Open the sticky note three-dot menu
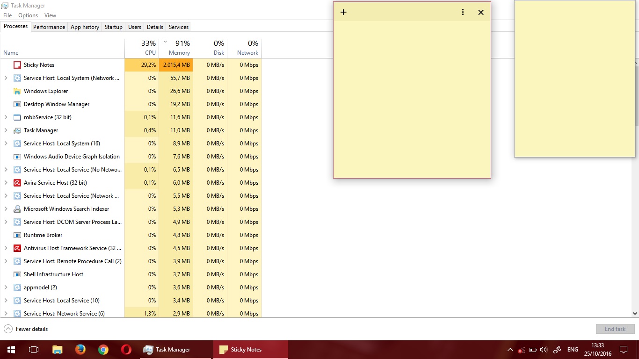Screen dimensions: 639x359 click(463, 12)
